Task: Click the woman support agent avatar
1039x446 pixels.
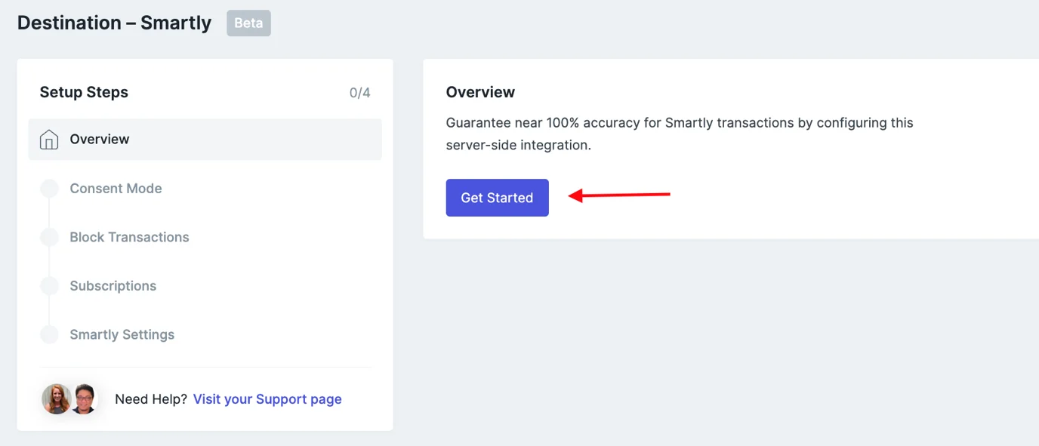Action: pyautogui.click(x=57, y=399)
